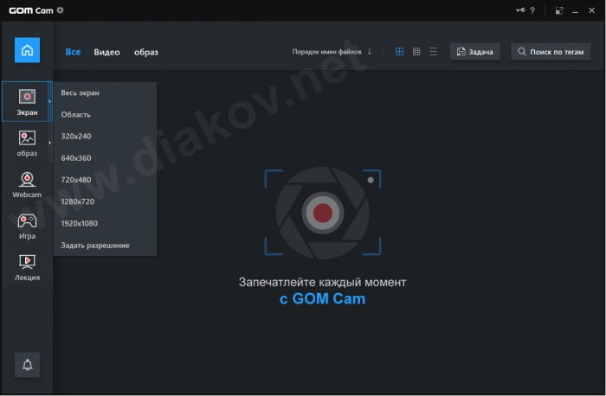Choose Весь экран from menu

(105, 93)
